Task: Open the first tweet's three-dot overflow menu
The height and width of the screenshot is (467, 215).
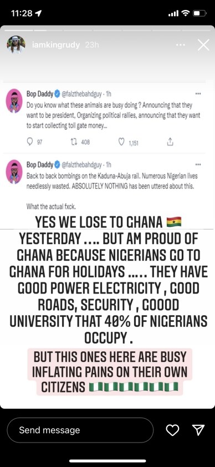Action: point(198,93)
